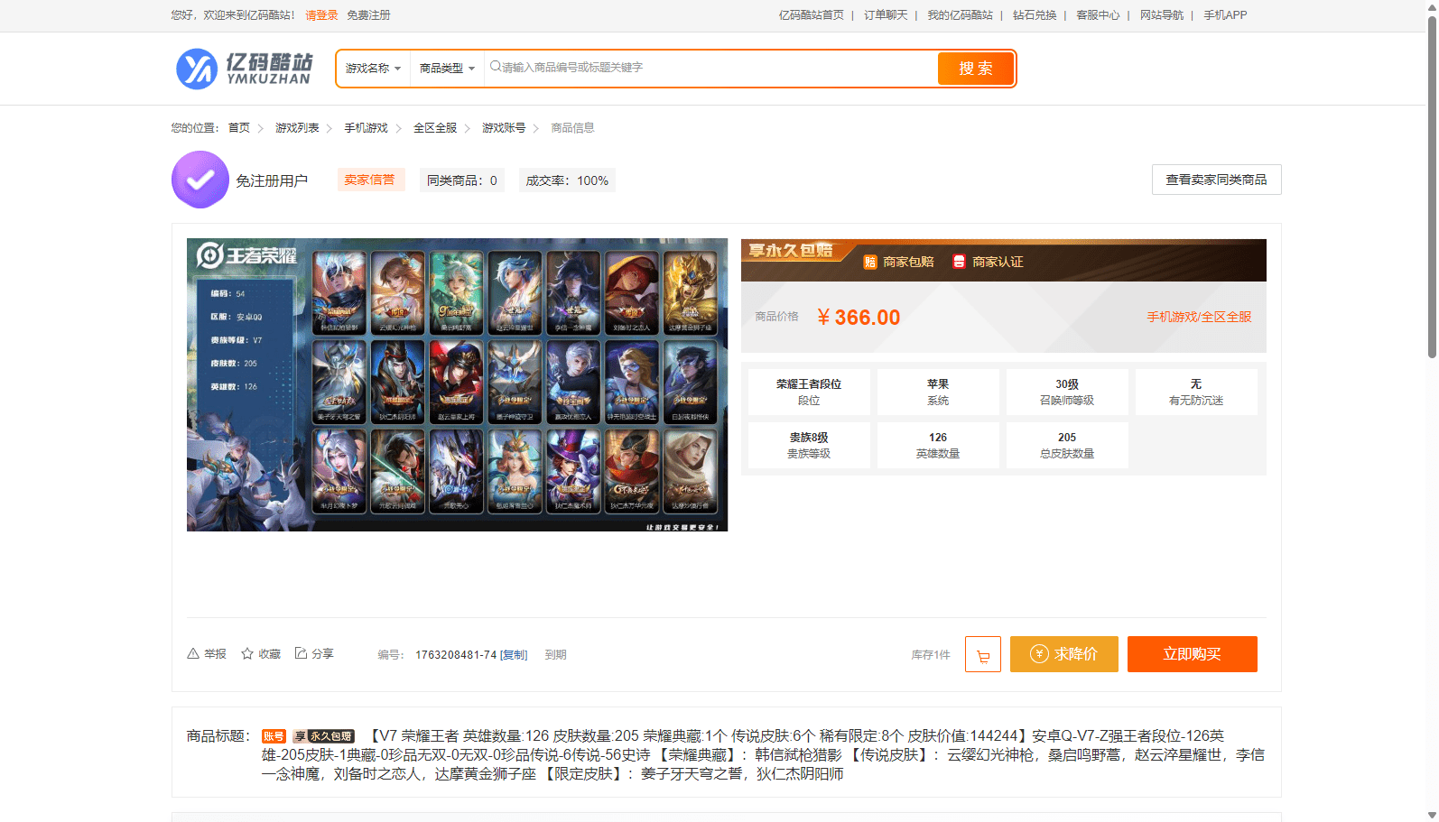1439x822 pixels.
Task: Go to 全区全服 in breadcrumb
Action: 435,128
